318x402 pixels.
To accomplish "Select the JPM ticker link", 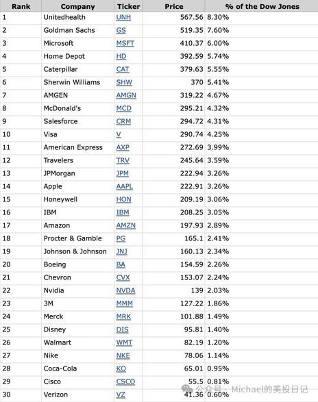I will (123, 173).
